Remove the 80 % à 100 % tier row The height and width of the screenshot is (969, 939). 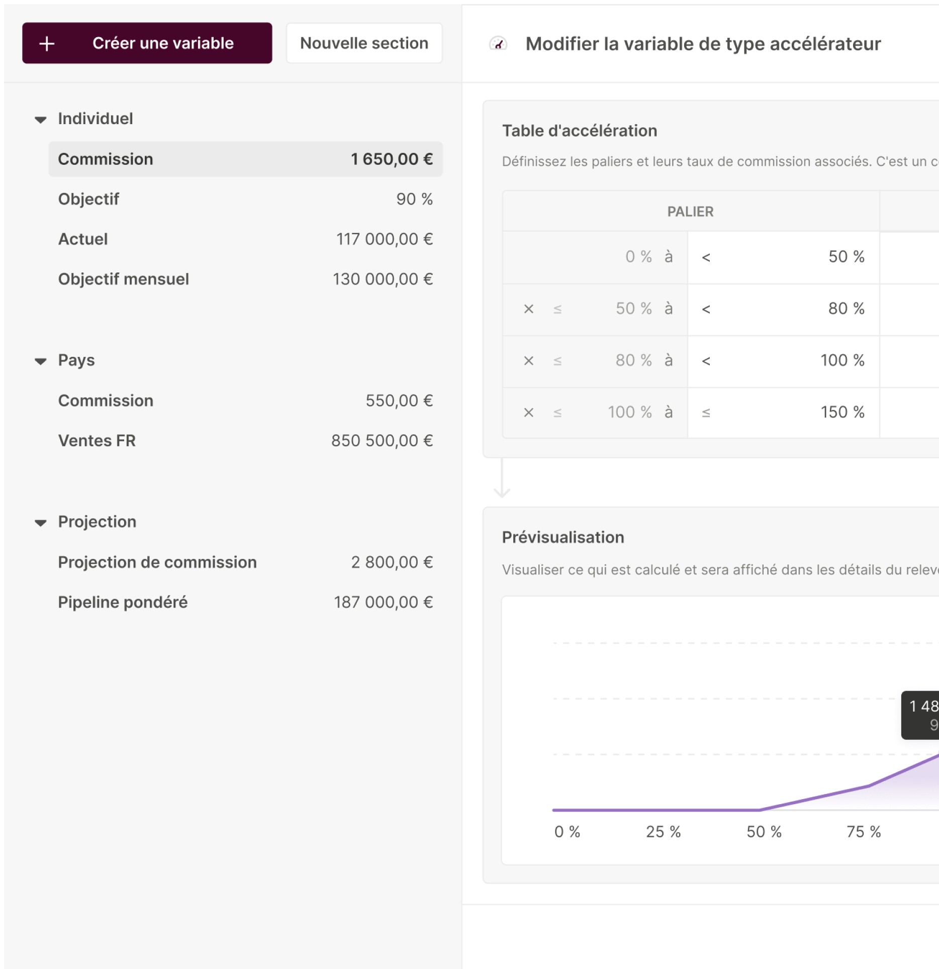point(528,360)
